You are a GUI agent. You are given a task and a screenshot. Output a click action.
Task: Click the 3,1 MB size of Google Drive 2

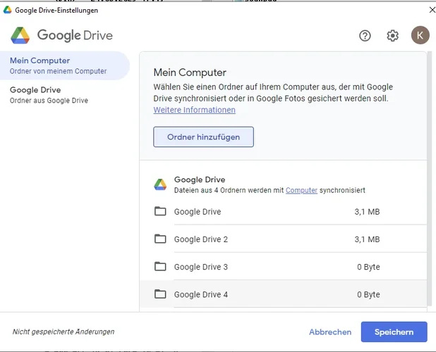click(x=368, y=239)
